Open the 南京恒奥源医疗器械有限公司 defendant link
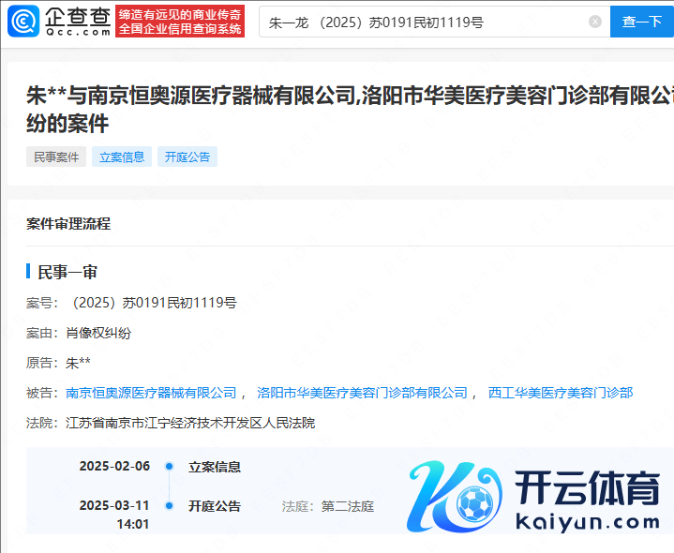The image size is (674, 553). point(151,393)
